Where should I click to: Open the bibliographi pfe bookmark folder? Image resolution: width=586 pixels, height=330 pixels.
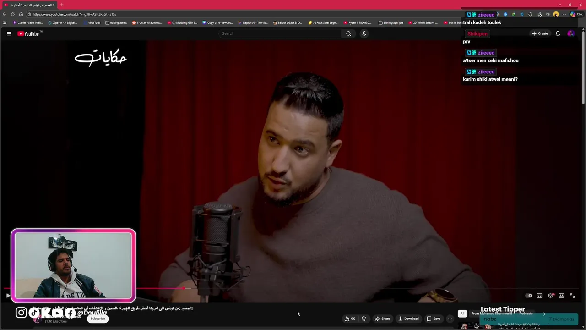[x=391, y=22]
